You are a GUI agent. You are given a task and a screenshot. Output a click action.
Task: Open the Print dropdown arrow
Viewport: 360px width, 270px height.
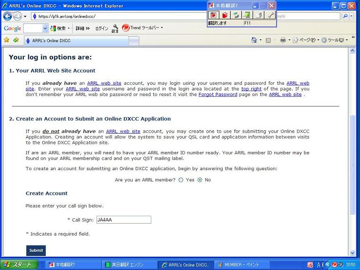pos(289,40)
